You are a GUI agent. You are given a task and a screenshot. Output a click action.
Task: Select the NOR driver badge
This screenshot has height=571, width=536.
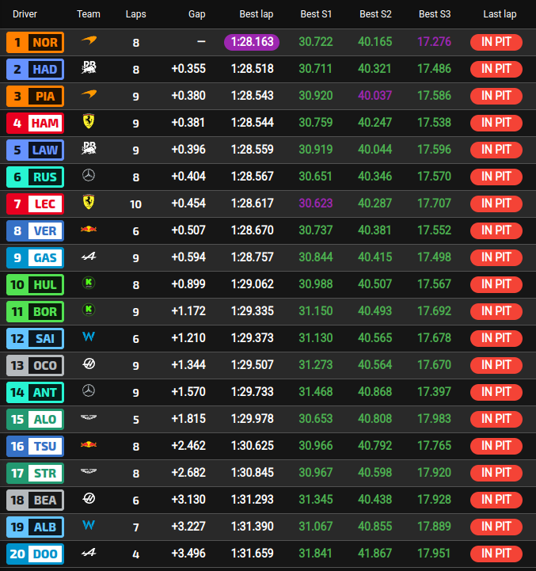pos(36,43)
